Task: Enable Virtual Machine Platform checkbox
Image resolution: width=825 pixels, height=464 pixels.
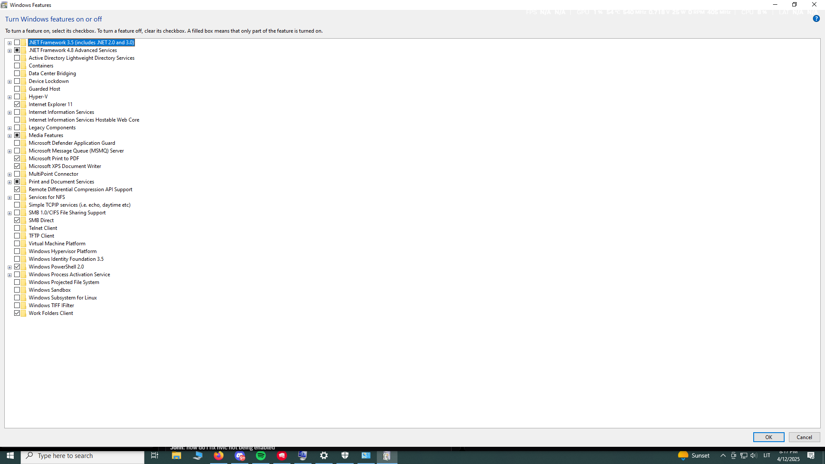Action: (x=17, y=244)
